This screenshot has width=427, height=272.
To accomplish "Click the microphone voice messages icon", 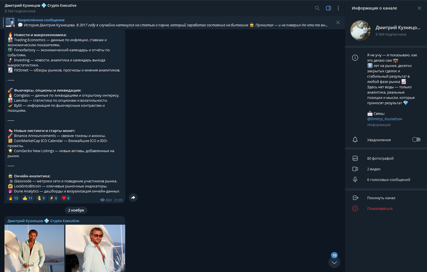I will click(x=355, y=180).
